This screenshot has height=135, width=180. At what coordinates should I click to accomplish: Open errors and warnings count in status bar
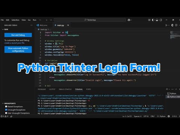click(x=4, y=116)
